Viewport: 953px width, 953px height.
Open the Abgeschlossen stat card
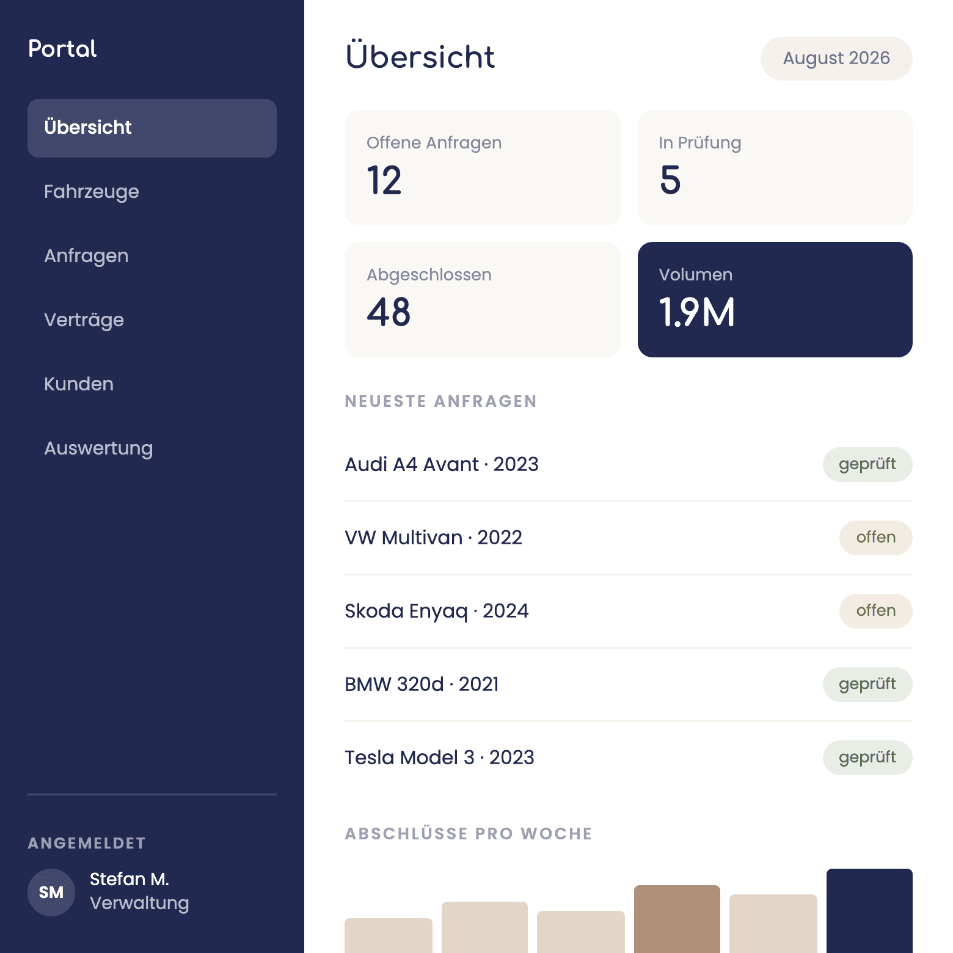[x=483, y=299]
